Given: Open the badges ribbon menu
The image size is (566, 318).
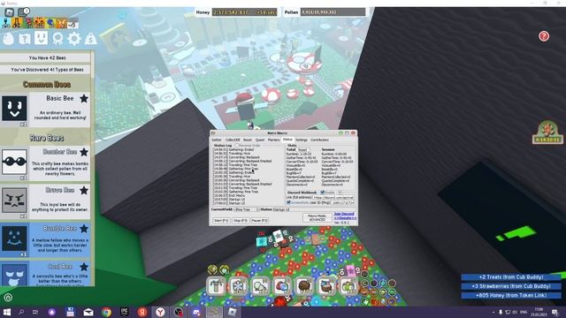Looking at the screenshot, I should pos(57,38).
